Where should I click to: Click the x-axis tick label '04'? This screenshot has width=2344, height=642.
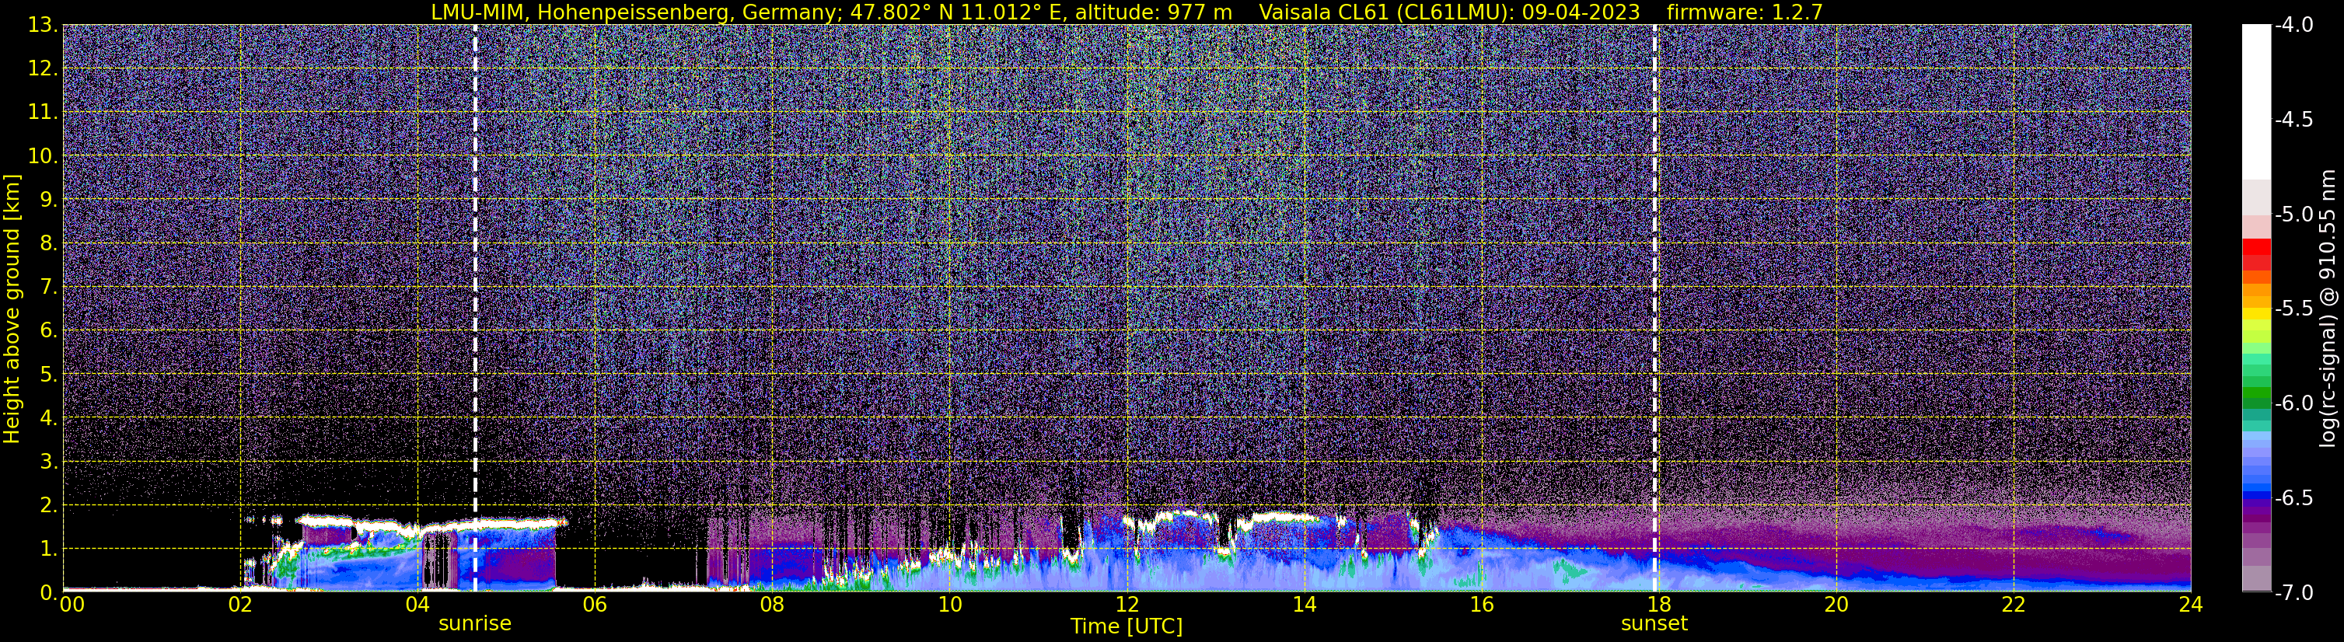pyautogui.click(x=417, y=605)
